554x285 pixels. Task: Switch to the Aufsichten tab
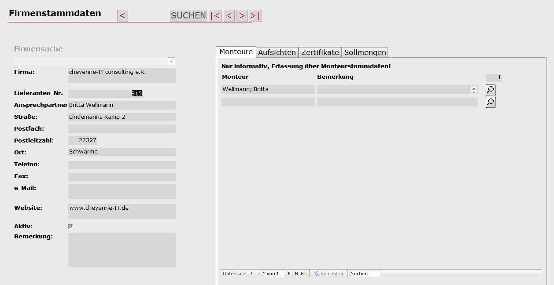[x=277, y=52]
